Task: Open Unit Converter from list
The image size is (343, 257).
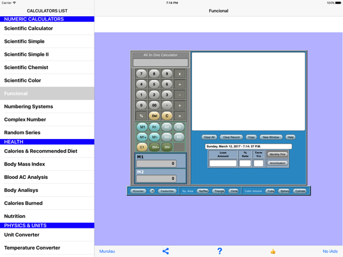Action: (x=47, y=235)
